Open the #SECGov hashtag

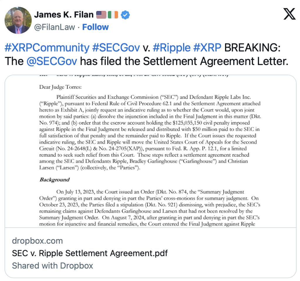(x=116, y=47)
